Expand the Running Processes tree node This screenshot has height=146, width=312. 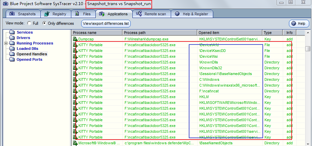6,43
